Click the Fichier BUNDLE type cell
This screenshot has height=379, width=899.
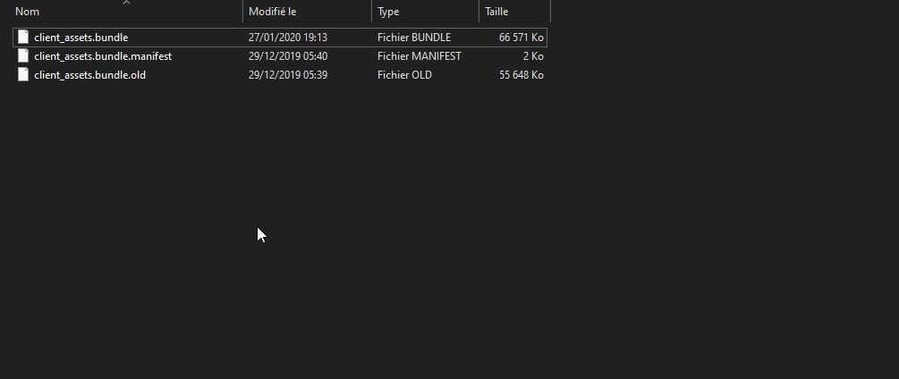414,38
